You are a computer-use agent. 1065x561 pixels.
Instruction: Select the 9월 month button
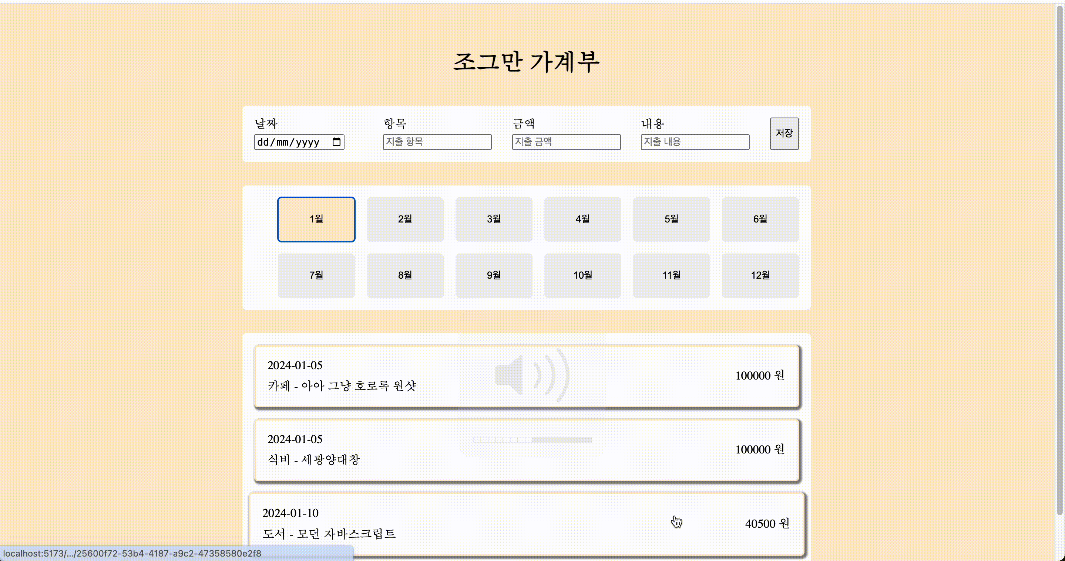coord(494,275)
